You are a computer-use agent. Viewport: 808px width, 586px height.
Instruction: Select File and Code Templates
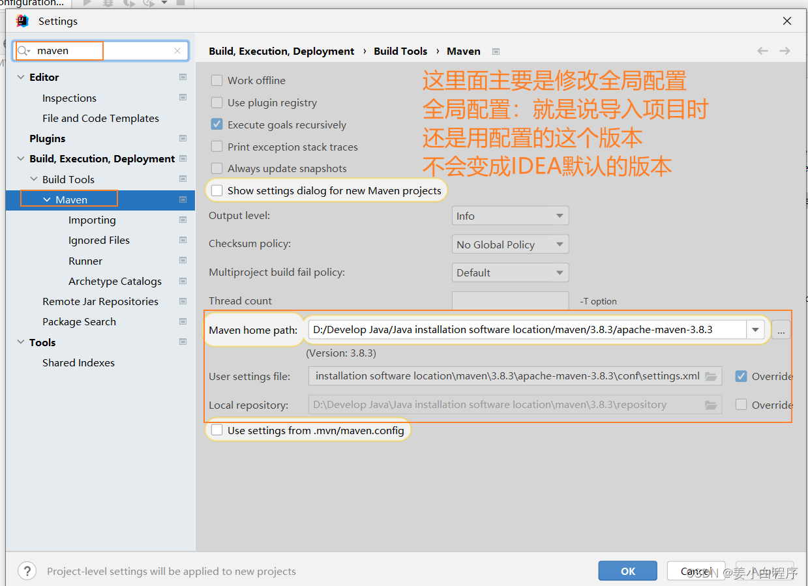point(100,118)
